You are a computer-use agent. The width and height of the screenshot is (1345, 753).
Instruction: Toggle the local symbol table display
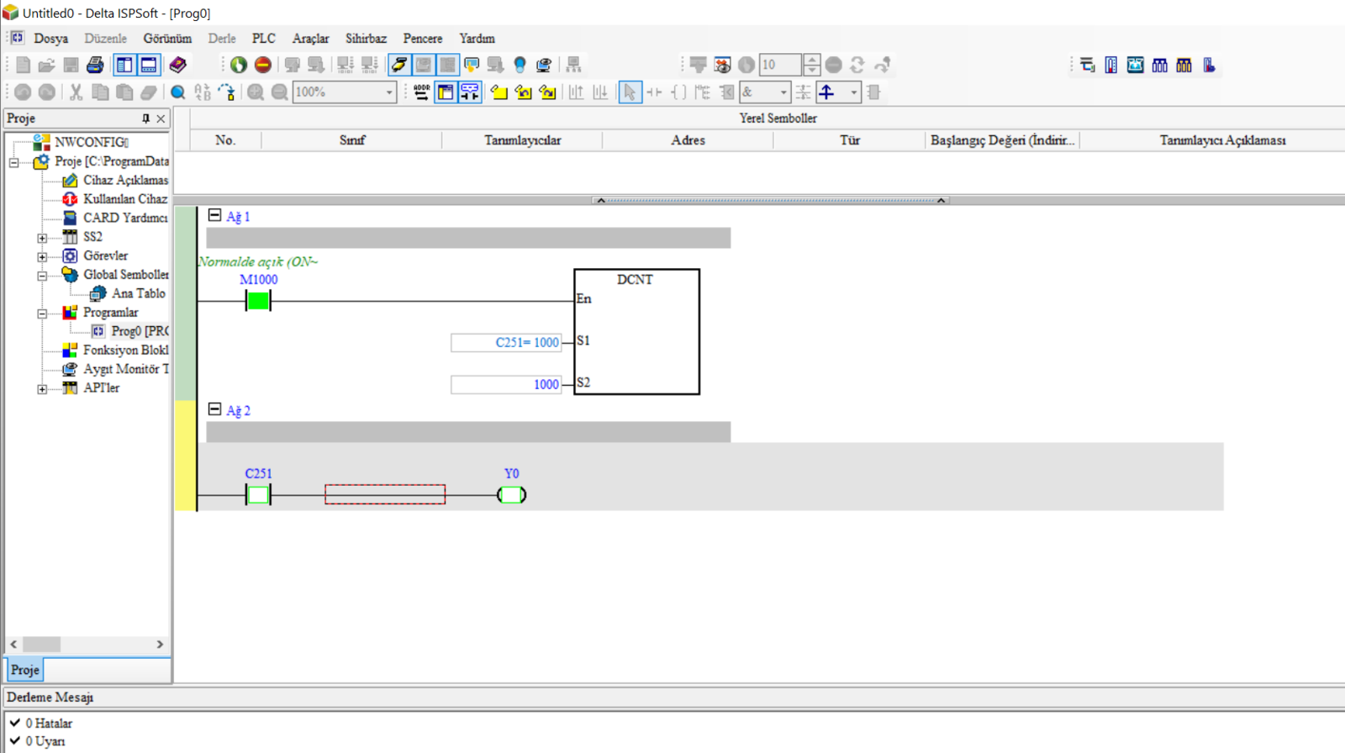tap(446, 92)
